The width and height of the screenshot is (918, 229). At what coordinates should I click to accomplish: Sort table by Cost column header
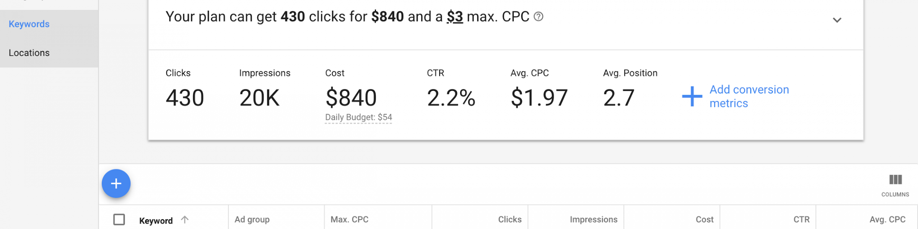point(704,219)
